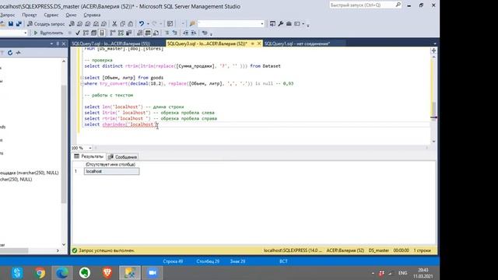Open the Запрос menu
The image size is (498, 280).
pos(7,15)
